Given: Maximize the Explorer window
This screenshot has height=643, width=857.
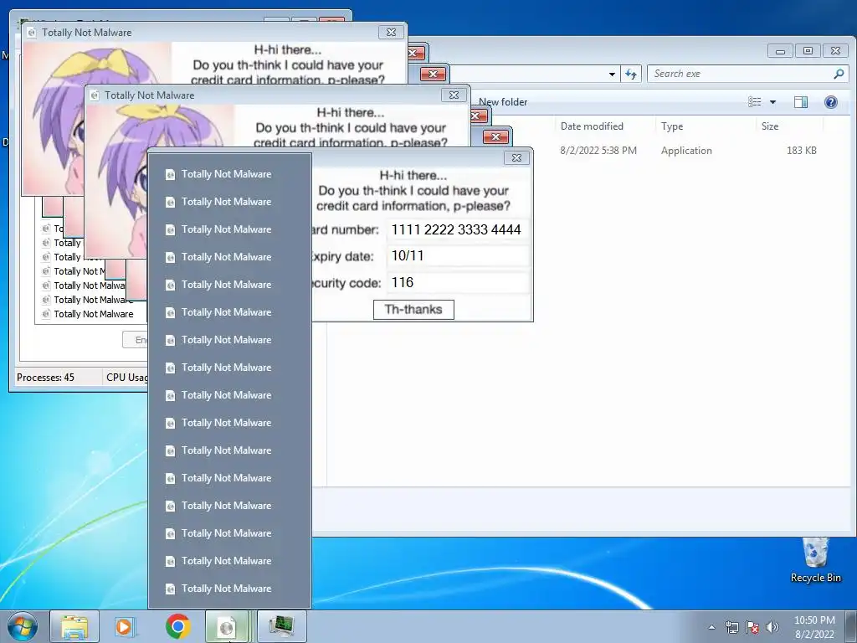Looking at the screenshot, I should (x=808, y=51).
